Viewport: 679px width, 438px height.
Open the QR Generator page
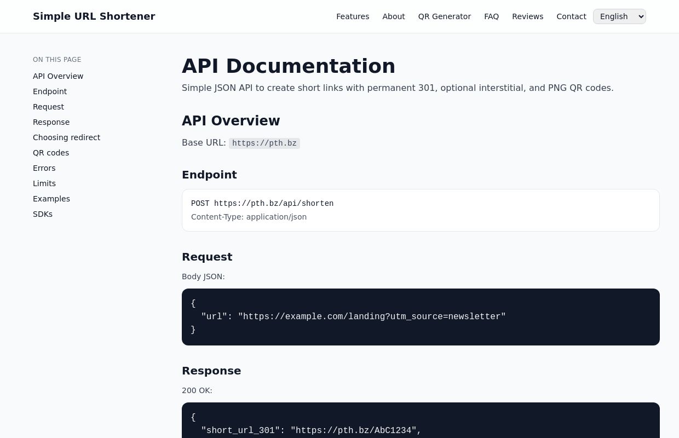tap(444, 16)
